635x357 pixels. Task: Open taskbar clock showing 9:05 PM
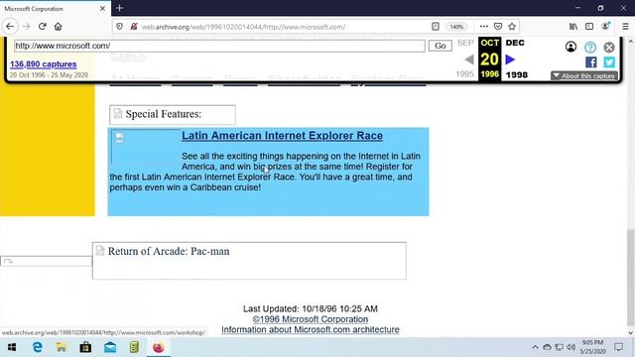click(x=592, y=347)
